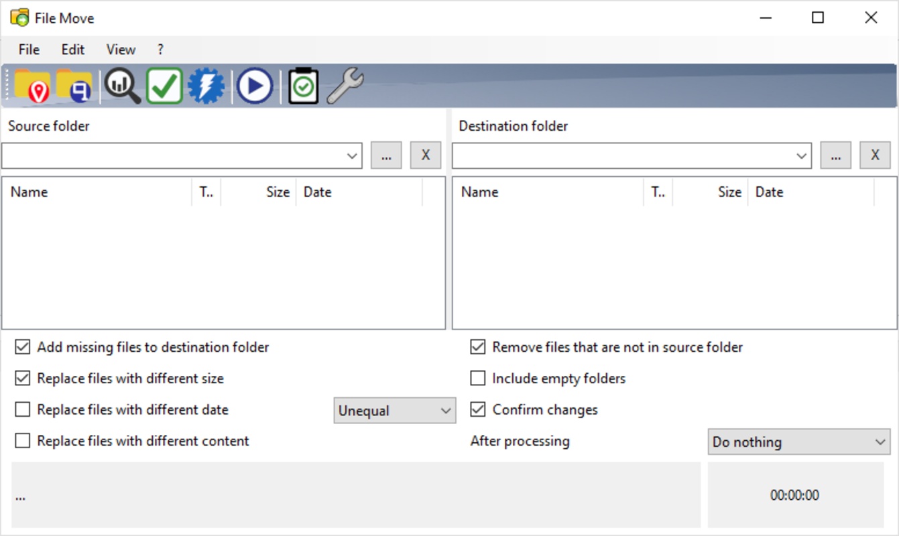
Task: Open settings via the wrench icon
Action: 345,86
